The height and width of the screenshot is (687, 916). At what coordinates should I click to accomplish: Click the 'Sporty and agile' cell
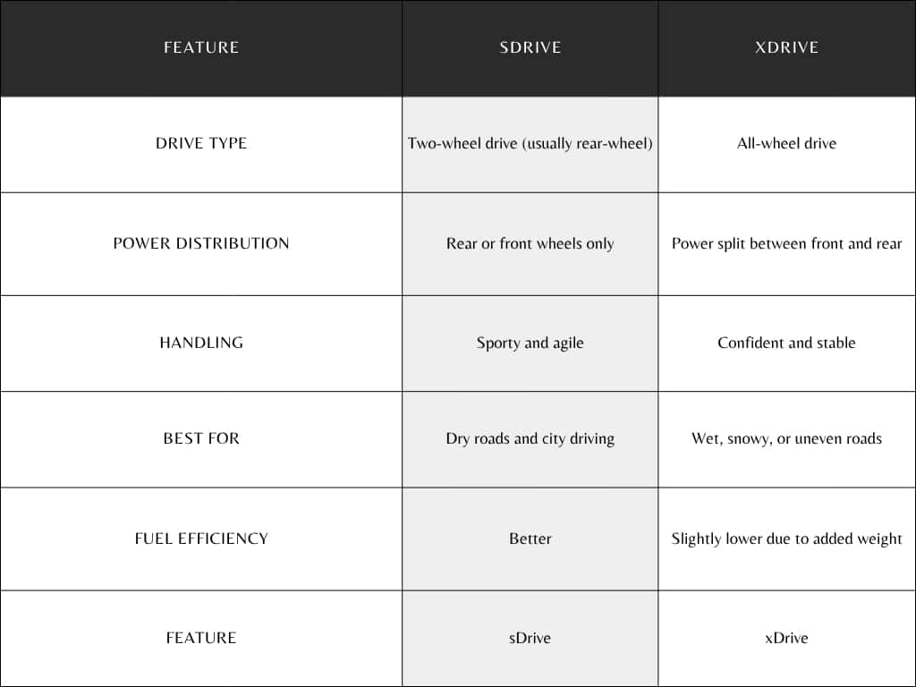[530, 343]
